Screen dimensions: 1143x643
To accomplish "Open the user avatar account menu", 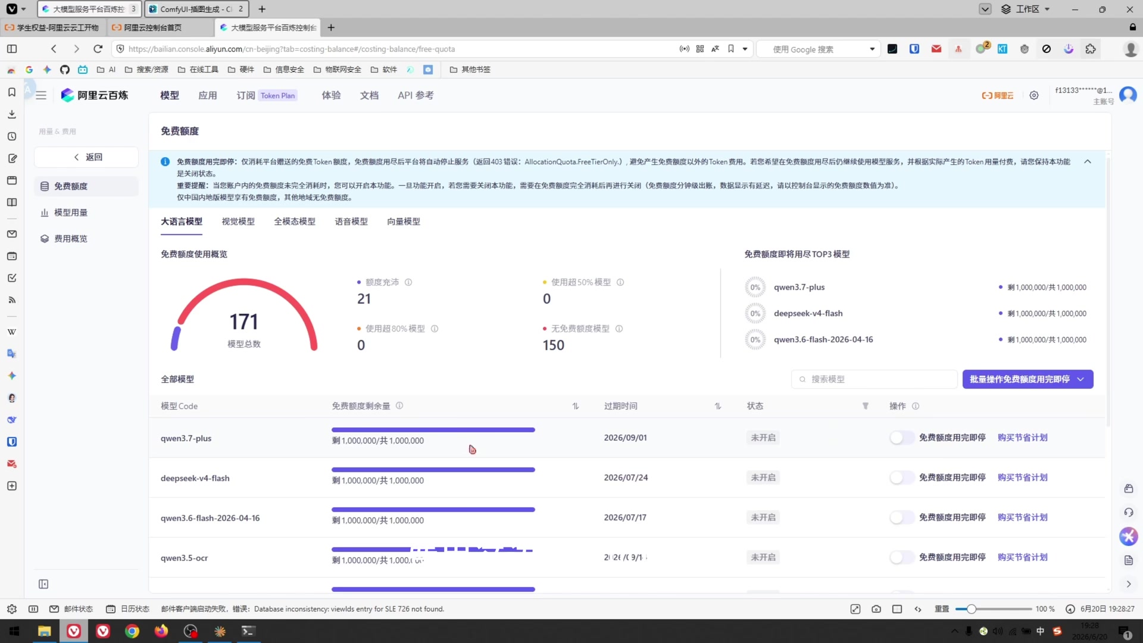I will [x=1128, y=95].
